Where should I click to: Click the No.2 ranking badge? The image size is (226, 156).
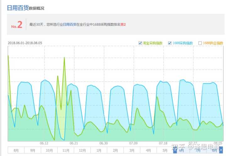pyautogui.click(x=17, y=25)
